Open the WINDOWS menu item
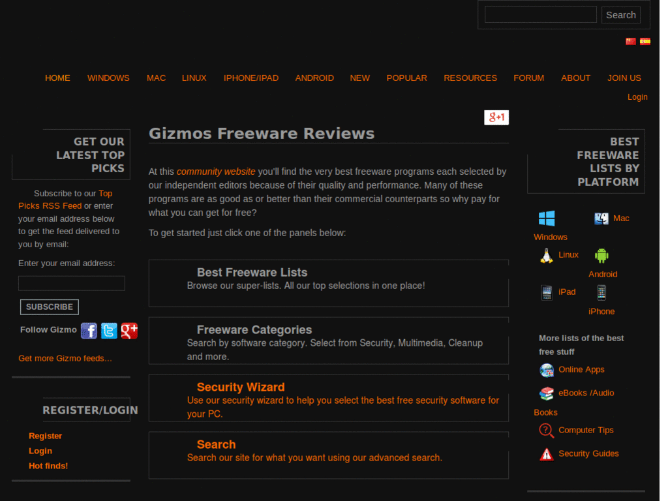 click(x=108, y=78)
